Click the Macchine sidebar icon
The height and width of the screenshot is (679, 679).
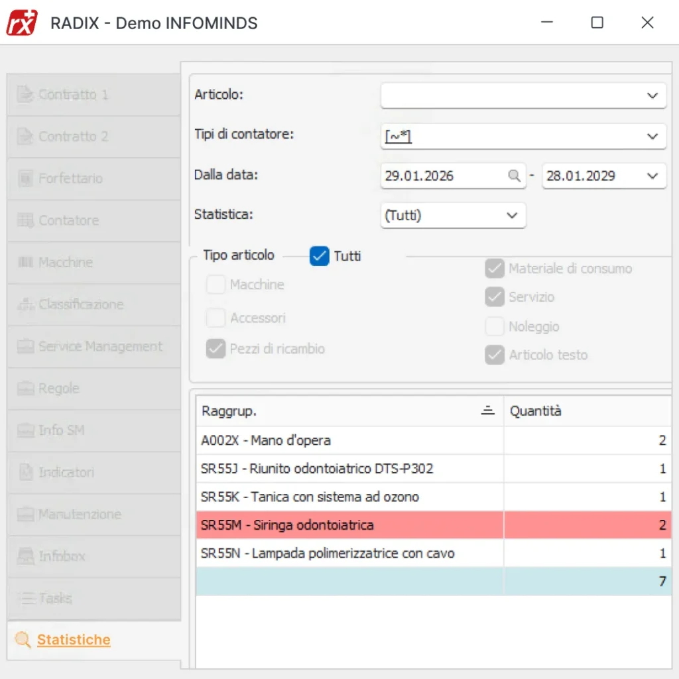tap(25, 263)
